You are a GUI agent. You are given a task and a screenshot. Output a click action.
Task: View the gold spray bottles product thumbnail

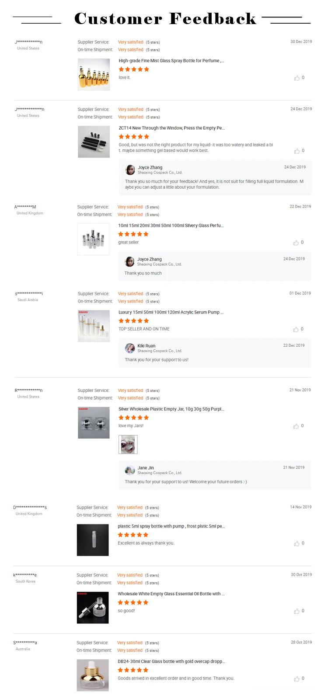(94, 74)
